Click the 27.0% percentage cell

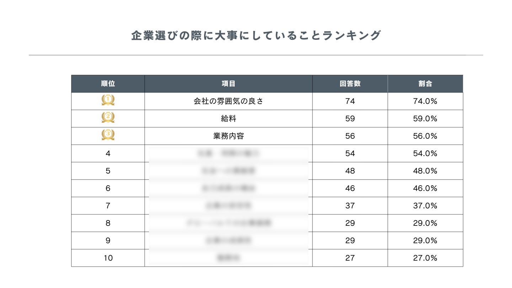click(x=425, y=258)
